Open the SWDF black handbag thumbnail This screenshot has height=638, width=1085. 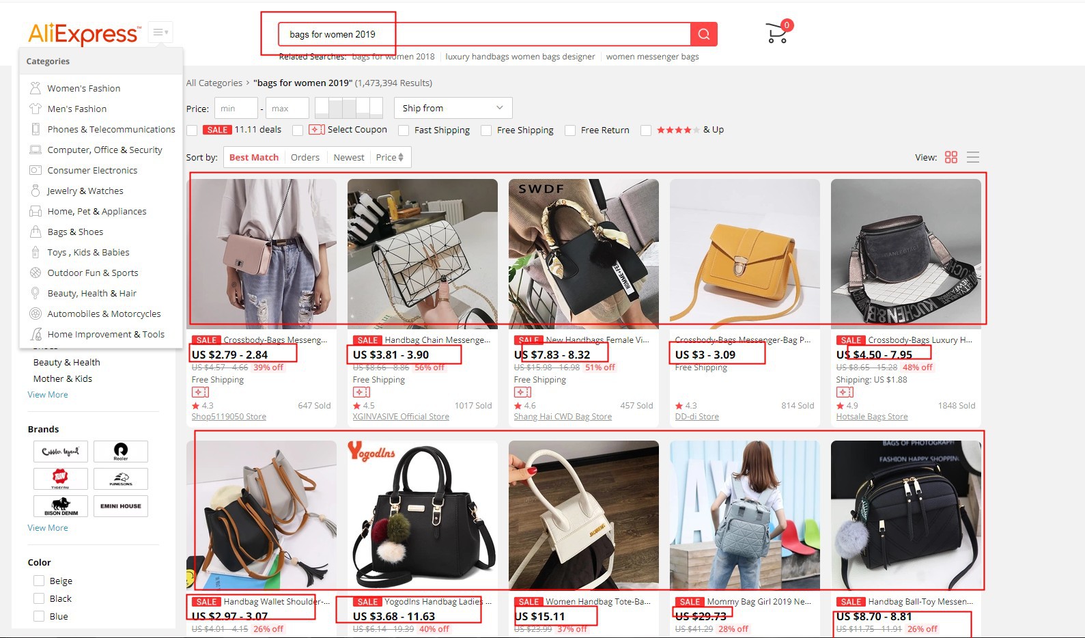(x=584, y=254)
